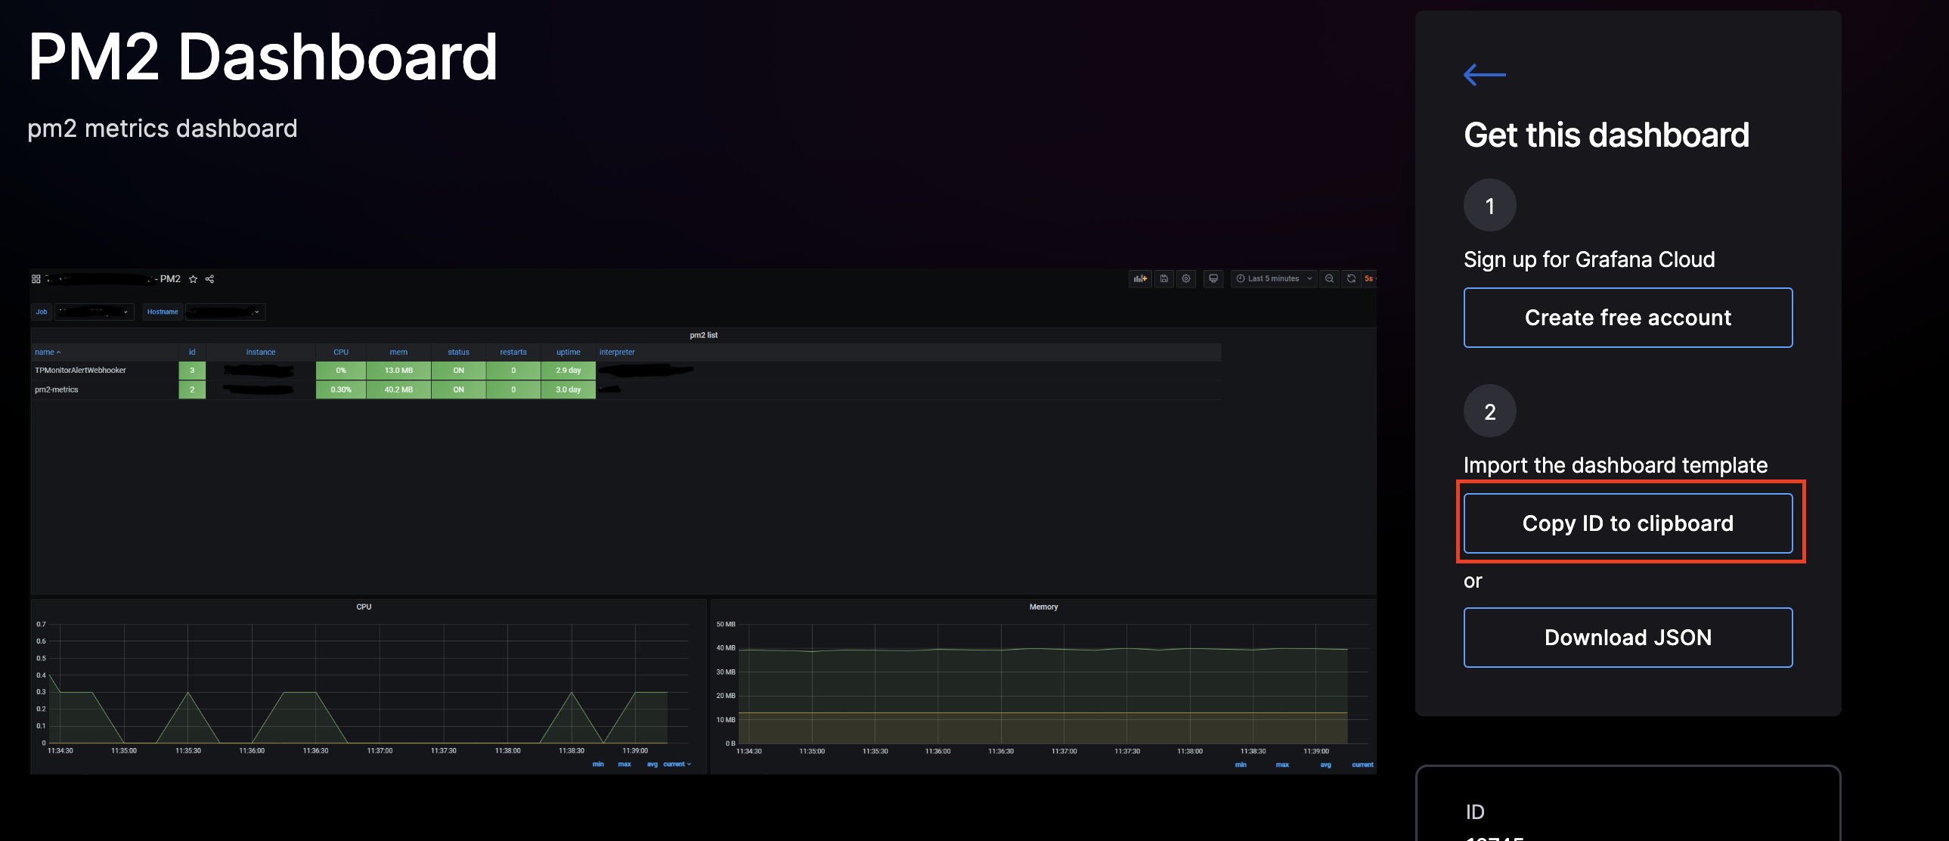This screenshot has height=841, width=1949.
Task: Click the dashboards grid icon
Action: [36, 279]
